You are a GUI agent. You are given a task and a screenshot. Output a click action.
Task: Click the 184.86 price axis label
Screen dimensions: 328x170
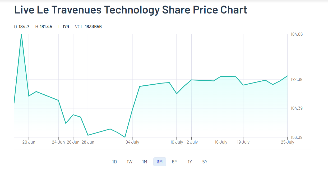(x=297, y=34)
